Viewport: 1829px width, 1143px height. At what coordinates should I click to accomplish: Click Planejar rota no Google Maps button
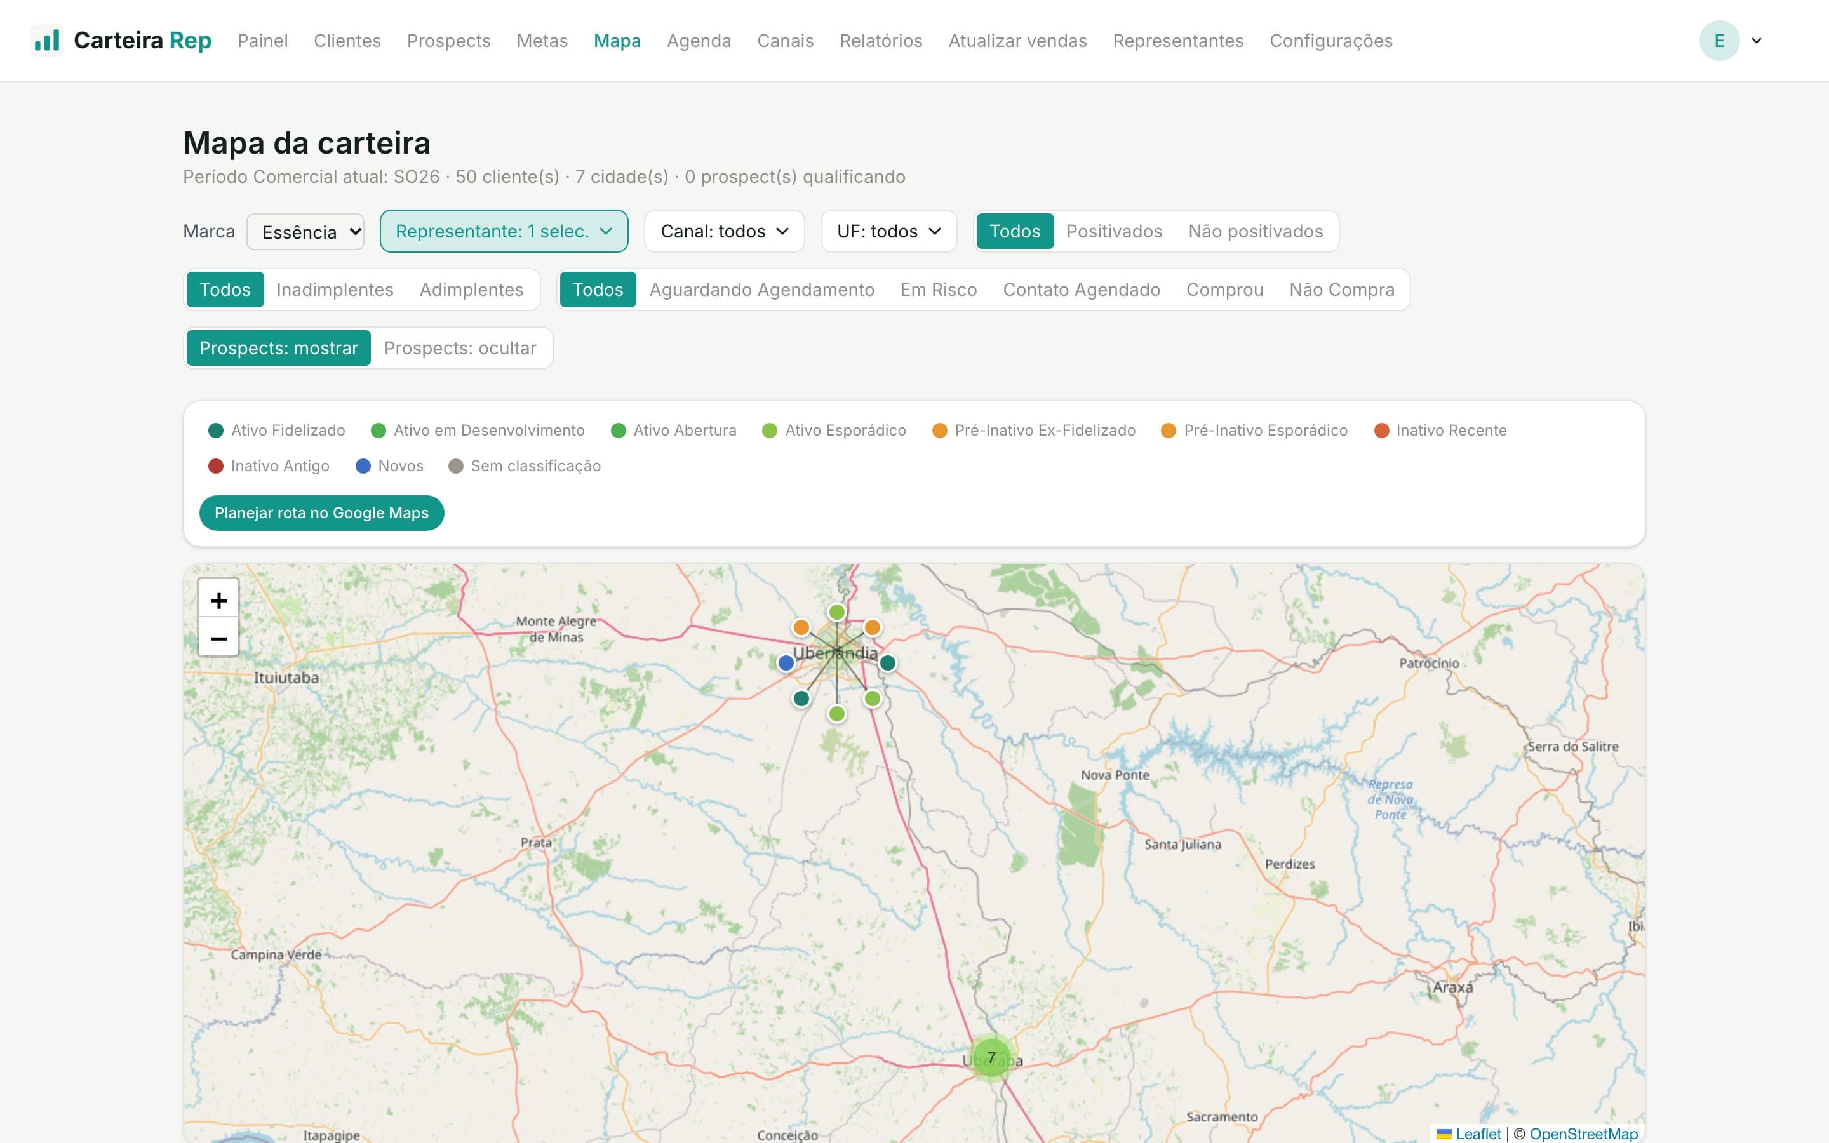[321, 513]
